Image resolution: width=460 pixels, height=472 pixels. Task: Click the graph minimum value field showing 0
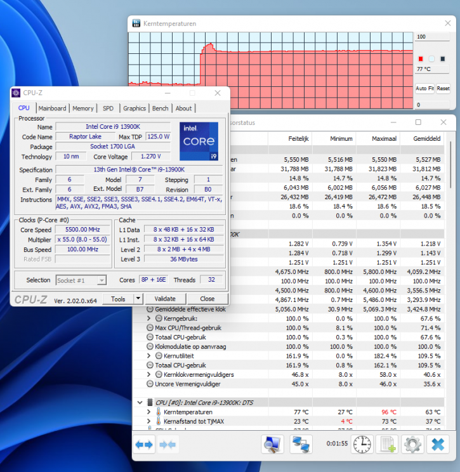(x=432, y=105)
